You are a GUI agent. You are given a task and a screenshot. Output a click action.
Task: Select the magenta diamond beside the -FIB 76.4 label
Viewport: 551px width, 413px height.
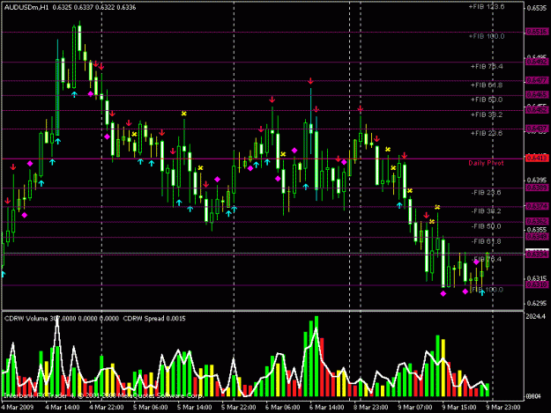pos(476,262)
